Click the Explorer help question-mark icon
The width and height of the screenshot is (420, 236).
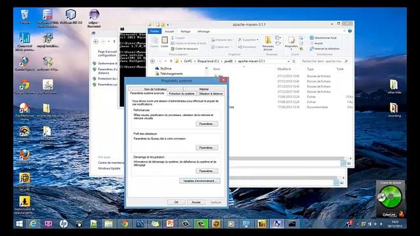click(x=350, y=31)
